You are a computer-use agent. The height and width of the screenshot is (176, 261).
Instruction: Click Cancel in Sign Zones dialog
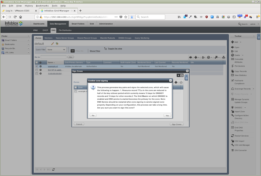click(x=79, y=124)
